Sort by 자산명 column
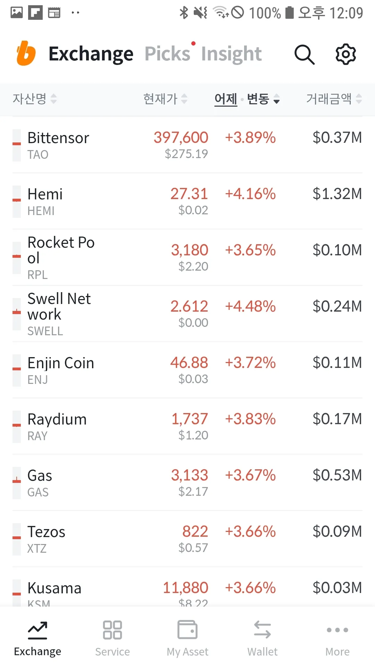Screen dimensions: 375x667 click(x=34, y=99)
